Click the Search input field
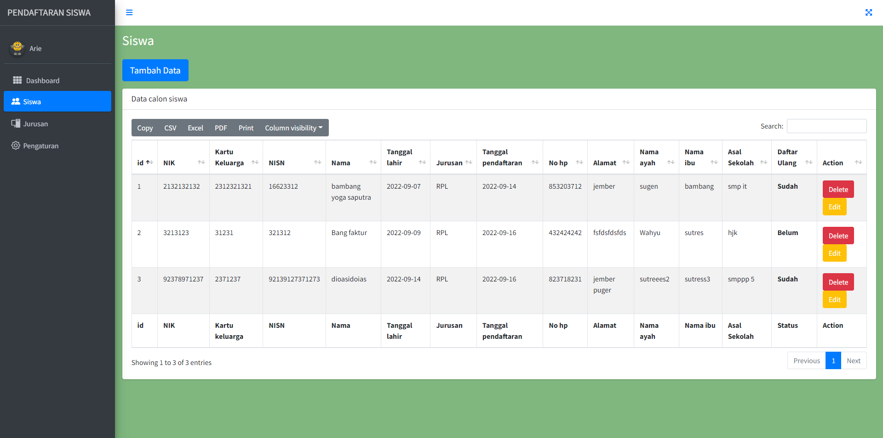The width and height of the screenshot is (883, 438). (x=826, y=126)
